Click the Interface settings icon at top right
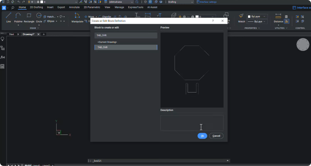Image resolution: width=311 pixels, height=166 pixels. click(294, 8)
